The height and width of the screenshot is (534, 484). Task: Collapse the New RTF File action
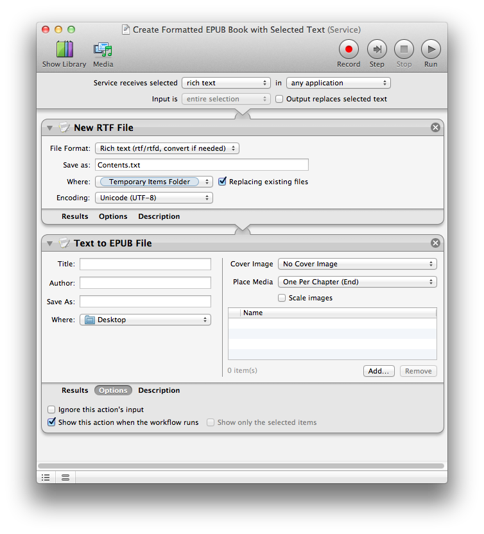(x=49, y=128)
